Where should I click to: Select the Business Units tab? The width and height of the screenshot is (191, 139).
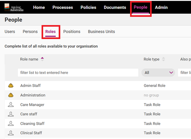(101, 32)
